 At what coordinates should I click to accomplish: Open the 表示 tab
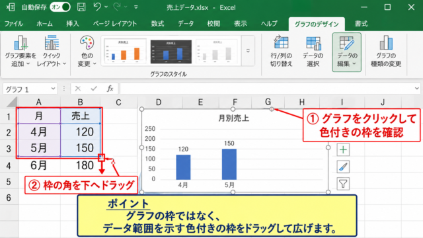pyautogui.click(x=240, y=24)
